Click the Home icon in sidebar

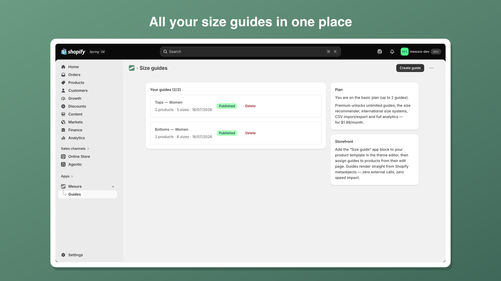coord(63,67)
